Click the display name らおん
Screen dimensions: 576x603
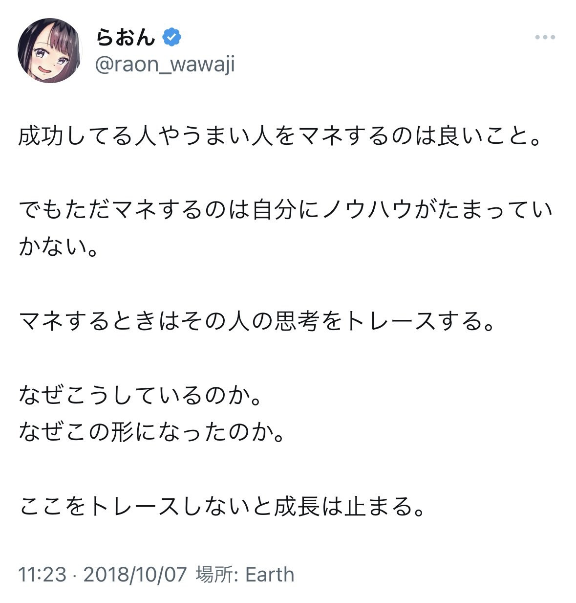(x=125, y=37)
